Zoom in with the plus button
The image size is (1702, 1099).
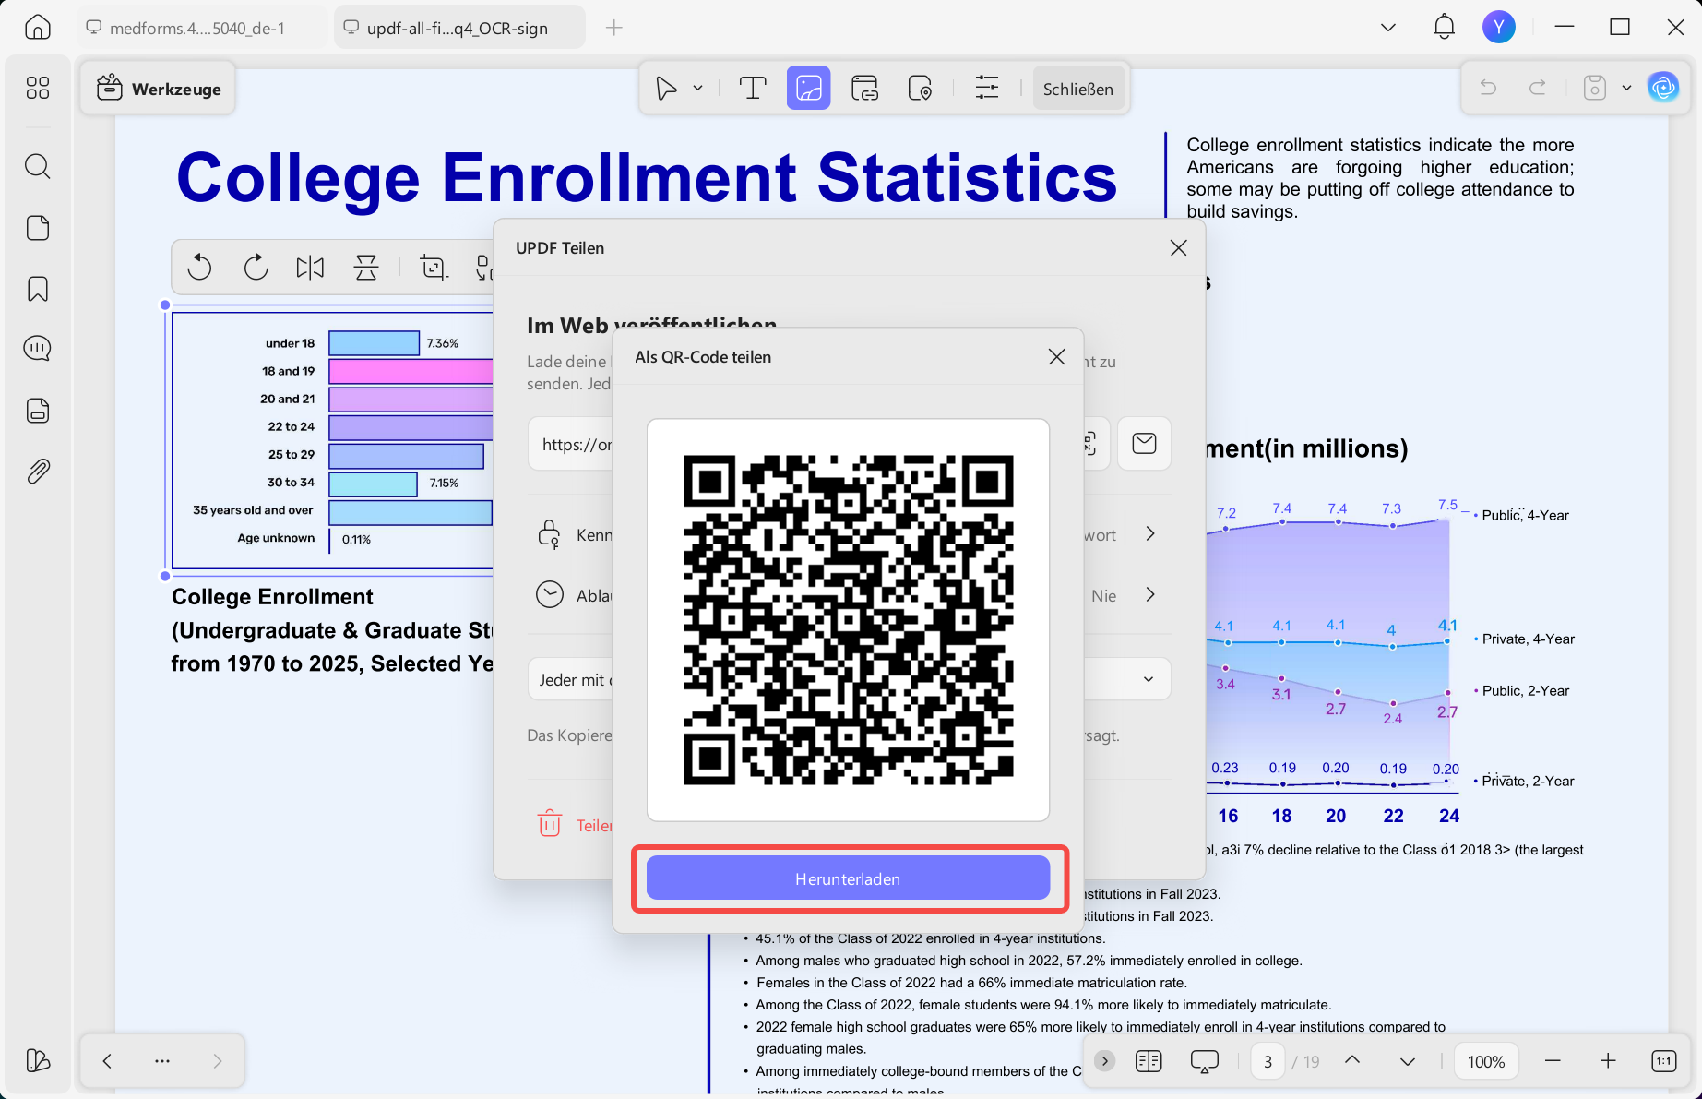click(x=1608, y=1061)
